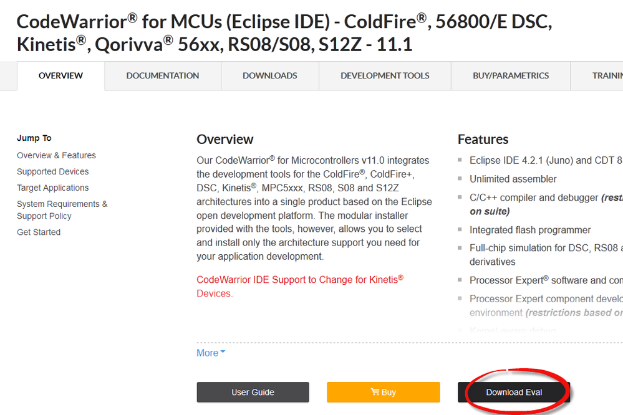
Task: Expand the More dropdown caret
Action: (x=223, y=353)
